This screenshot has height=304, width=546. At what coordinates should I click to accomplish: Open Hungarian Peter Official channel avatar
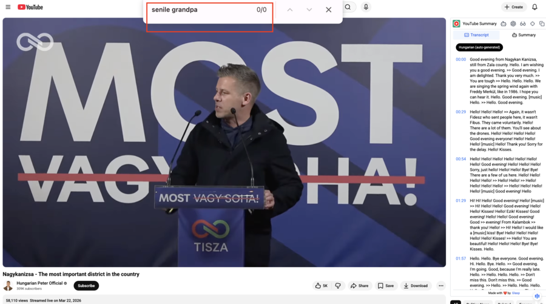point(8,286)
